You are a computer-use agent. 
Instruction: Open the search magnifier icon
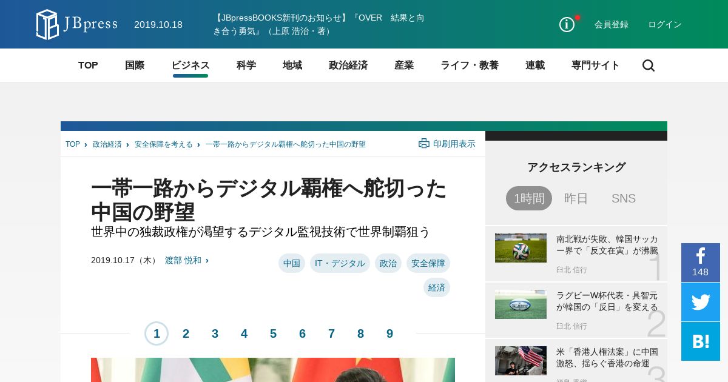click(x=649, y=65)
